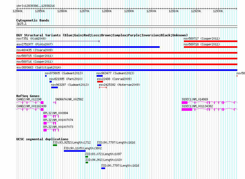Click the 12930k ruler tick label
245x179 pixels.
tap(218, 11)
